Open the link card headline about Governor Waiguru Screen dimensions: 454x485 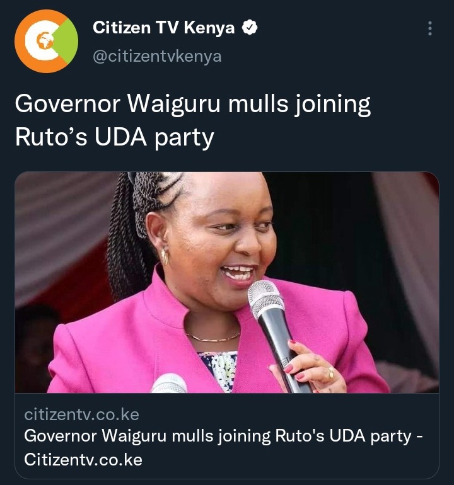click(224, 448)
